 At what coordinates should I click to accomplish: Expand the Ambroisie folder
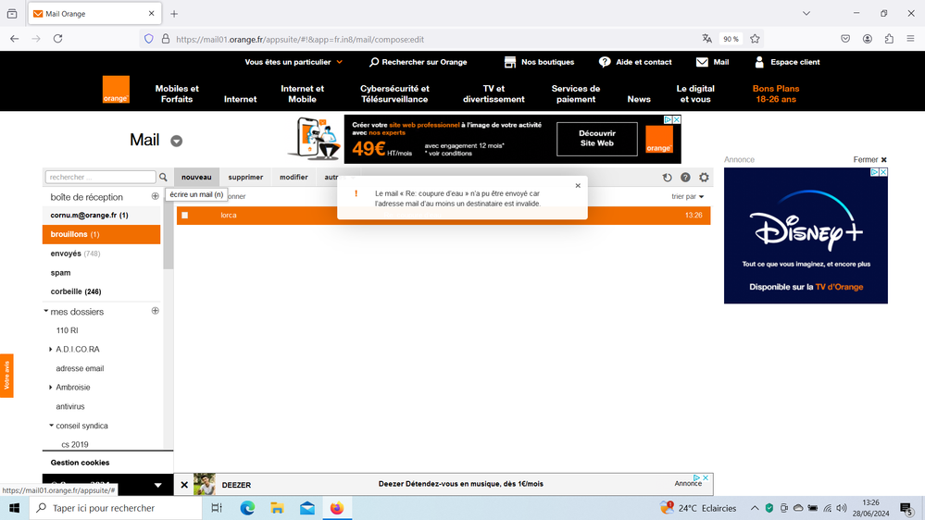coord(50,388)
